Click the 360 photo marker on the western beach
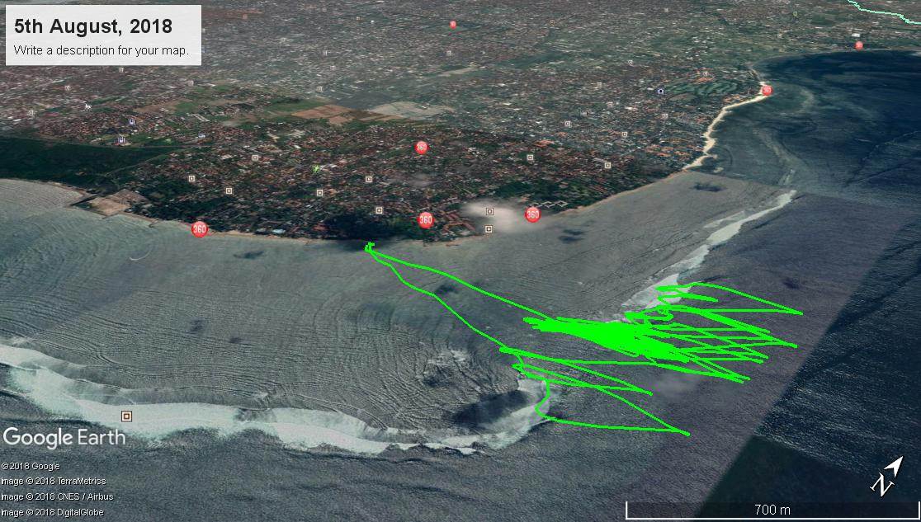The height and width of the screenshot is (522, 921). (199, 229)
